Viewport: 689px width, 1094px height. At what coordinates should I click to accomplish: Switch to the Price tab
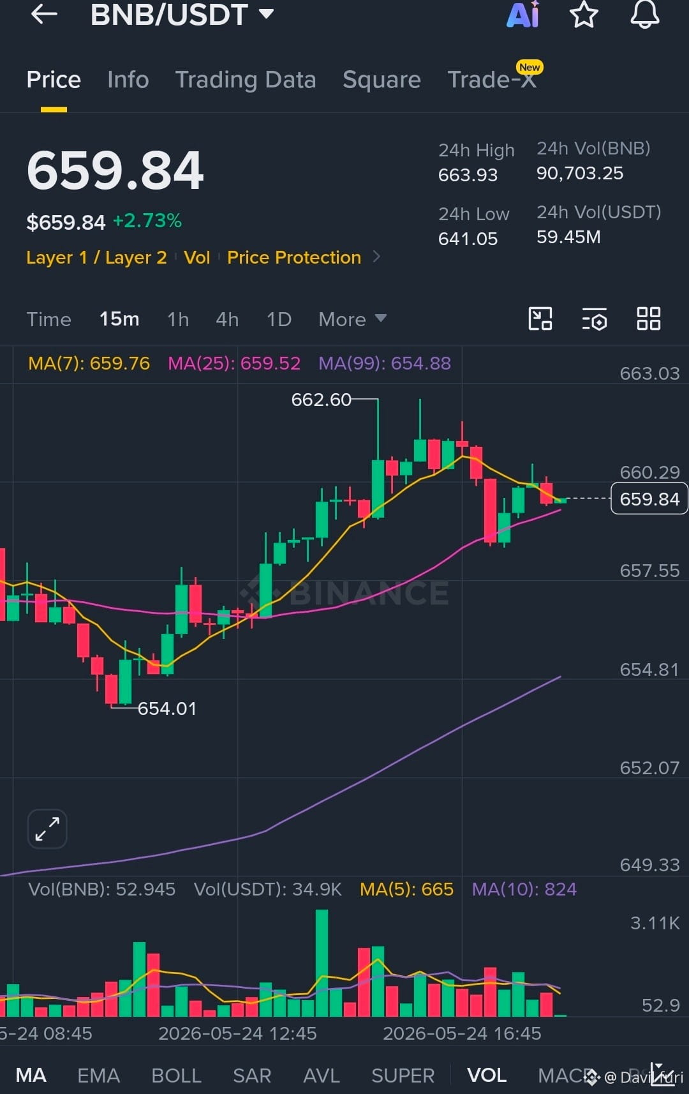[x=54, y=80]
